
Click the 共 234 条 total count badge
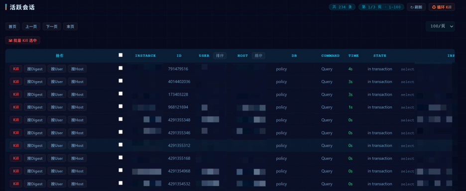tap(342, 7)
